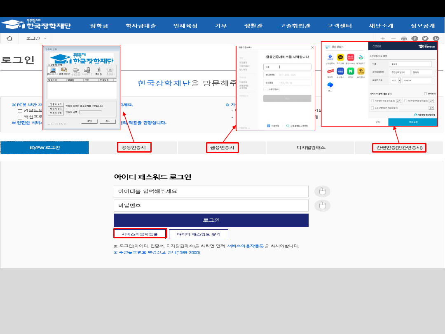The width and height of the screenshot is (445, 334).
Task: Click the zoom in plus icon
Action: 383,38
